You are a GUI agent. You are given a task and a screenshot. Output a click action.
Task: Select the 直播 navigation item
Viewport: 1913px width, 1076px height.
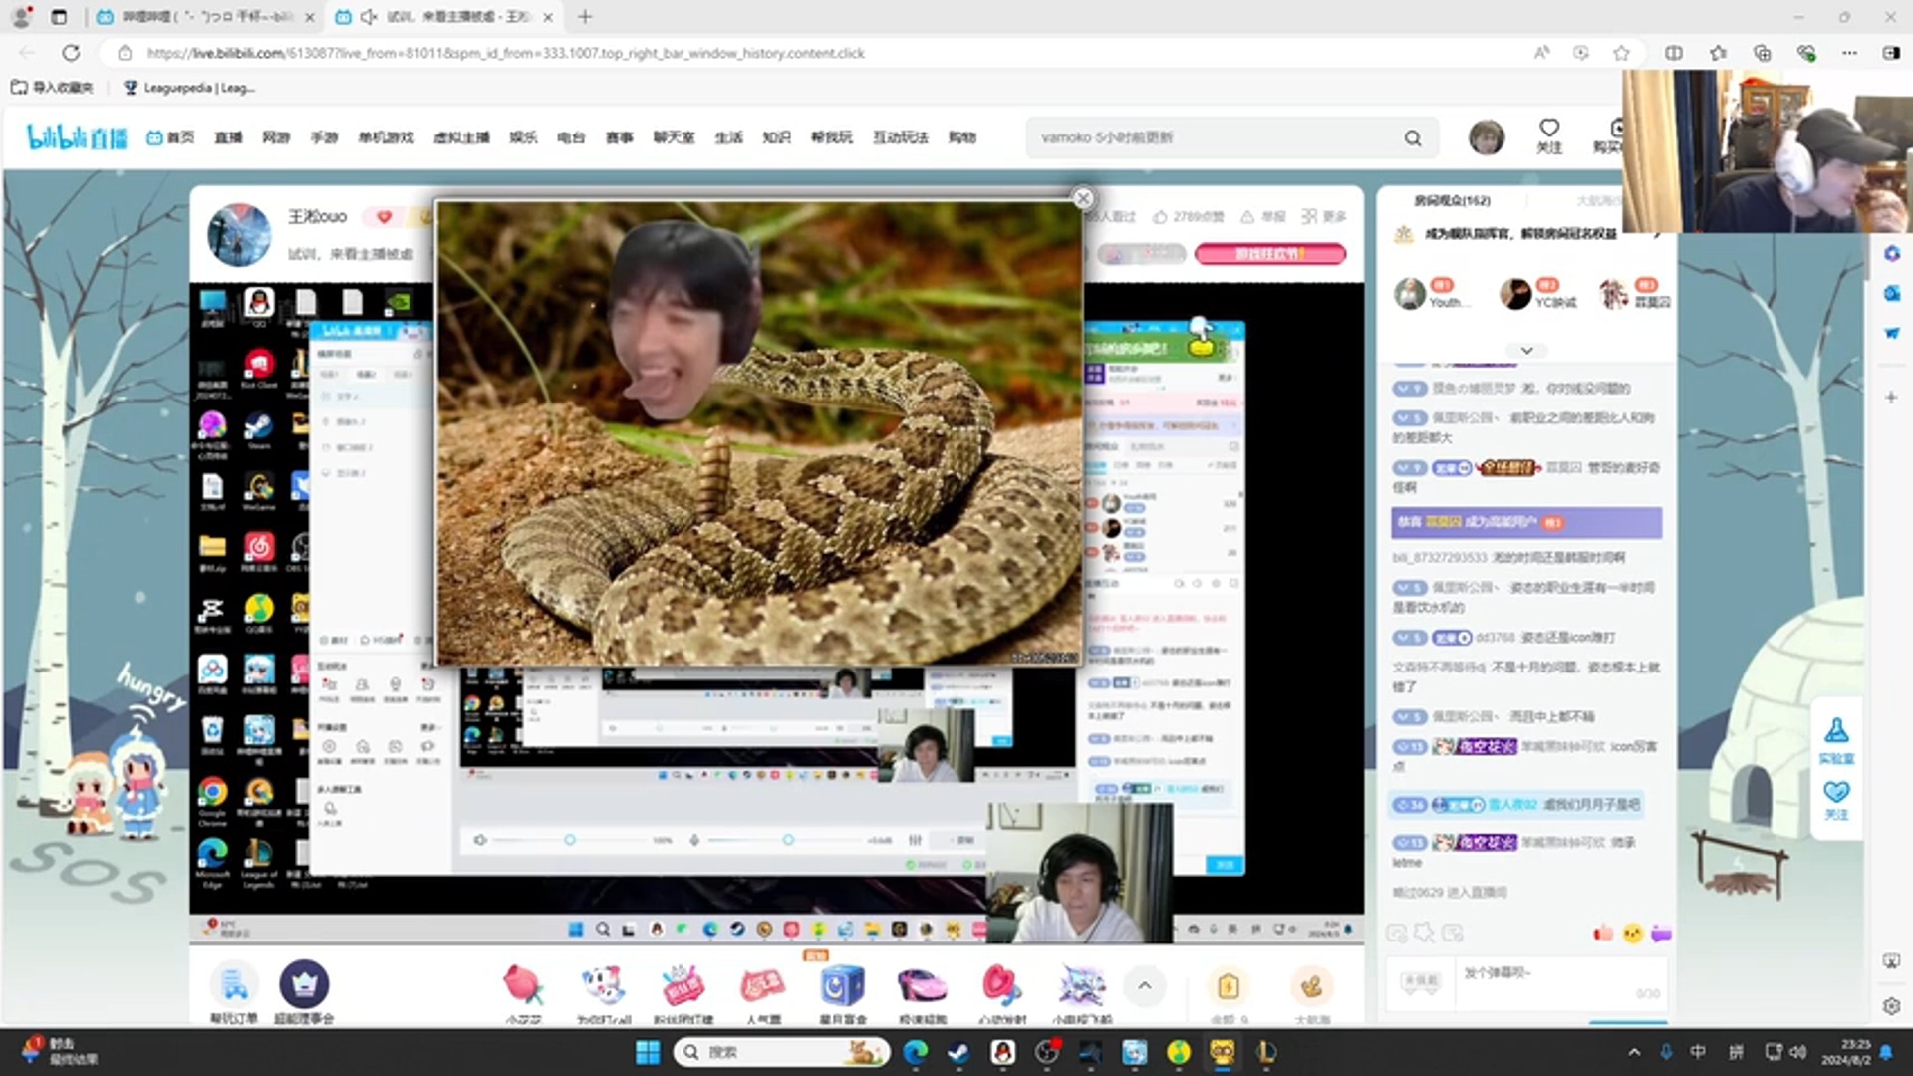(x=228, y=137)
